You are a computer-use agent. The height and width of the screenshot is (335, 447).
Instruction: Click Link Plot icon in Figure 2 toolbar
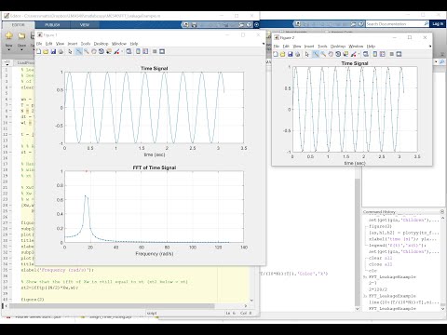pyautogui.click(x=366, y=54)
